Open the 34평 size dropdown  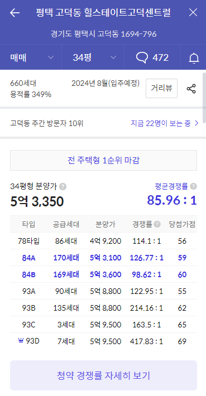[x=93, y=57]
